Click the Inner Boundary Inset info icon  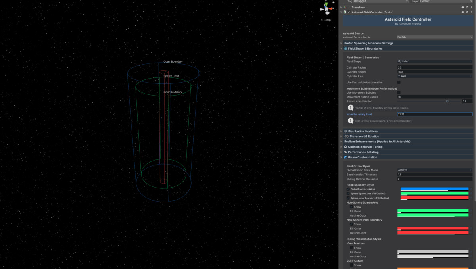[351, 121]
